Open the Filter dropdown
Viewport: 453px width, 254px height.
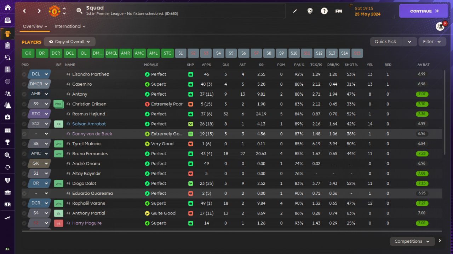point(432,42)
